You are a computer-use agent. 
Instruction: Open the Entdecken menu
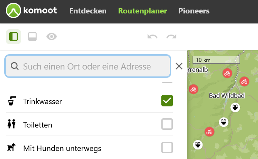point(88,11)
